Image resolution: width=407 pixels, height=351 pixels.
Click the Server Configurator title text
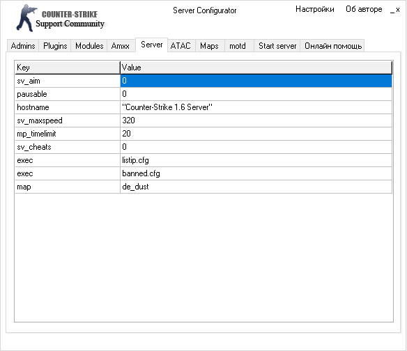204,10
